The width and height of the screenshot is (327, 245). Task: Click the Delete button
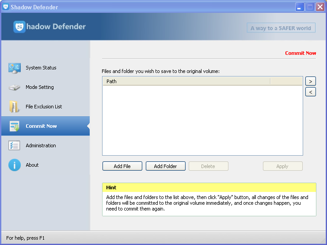208,166
